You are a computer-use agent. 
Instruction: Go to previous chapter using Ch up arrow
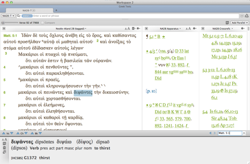(x=18, y=133)
